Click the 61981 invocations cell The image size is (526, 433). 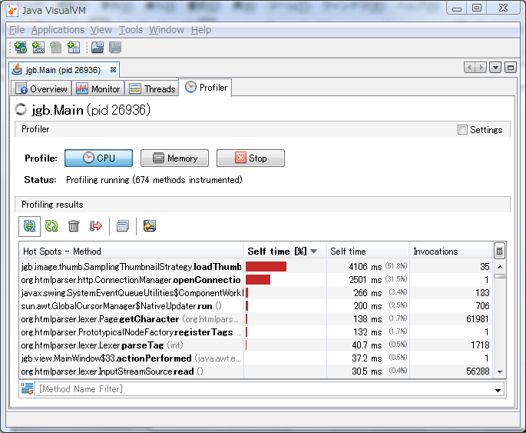(451, 318)
